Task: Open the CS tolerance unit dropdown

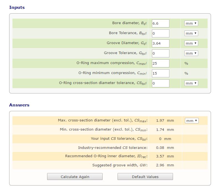Action: (x=191, y=83)
